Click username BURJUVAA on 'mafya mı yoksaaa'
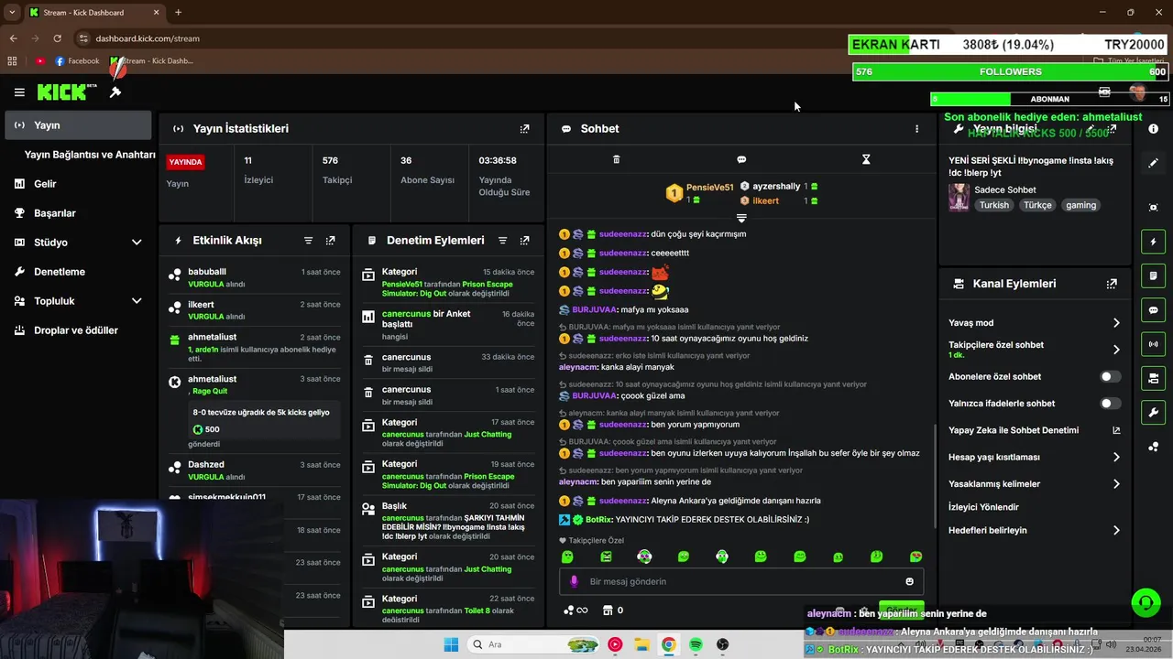This screenshot has height=659, width=1173. point(592,310)
